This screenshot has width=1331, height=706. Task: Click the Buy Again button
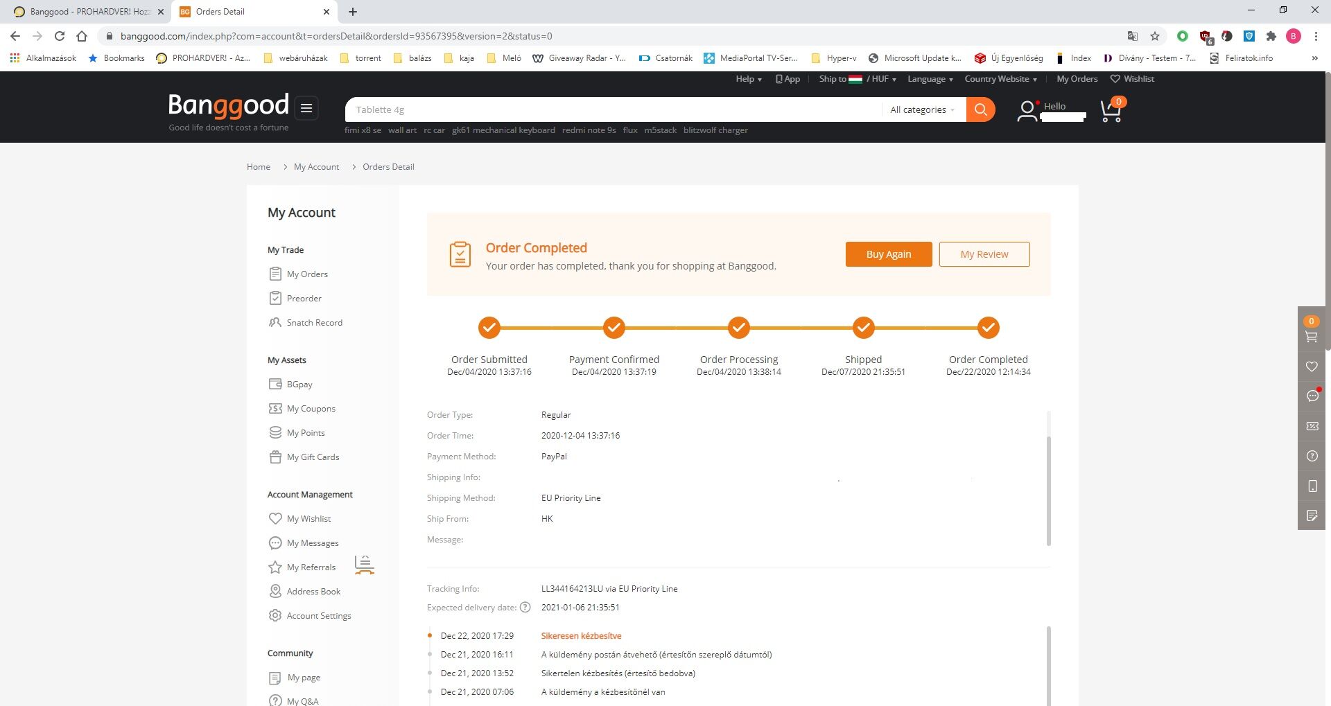click(889, 254)
